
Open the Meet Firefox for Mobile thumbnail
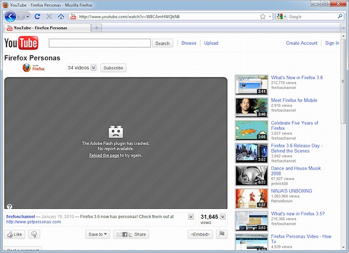click(251, 107)
